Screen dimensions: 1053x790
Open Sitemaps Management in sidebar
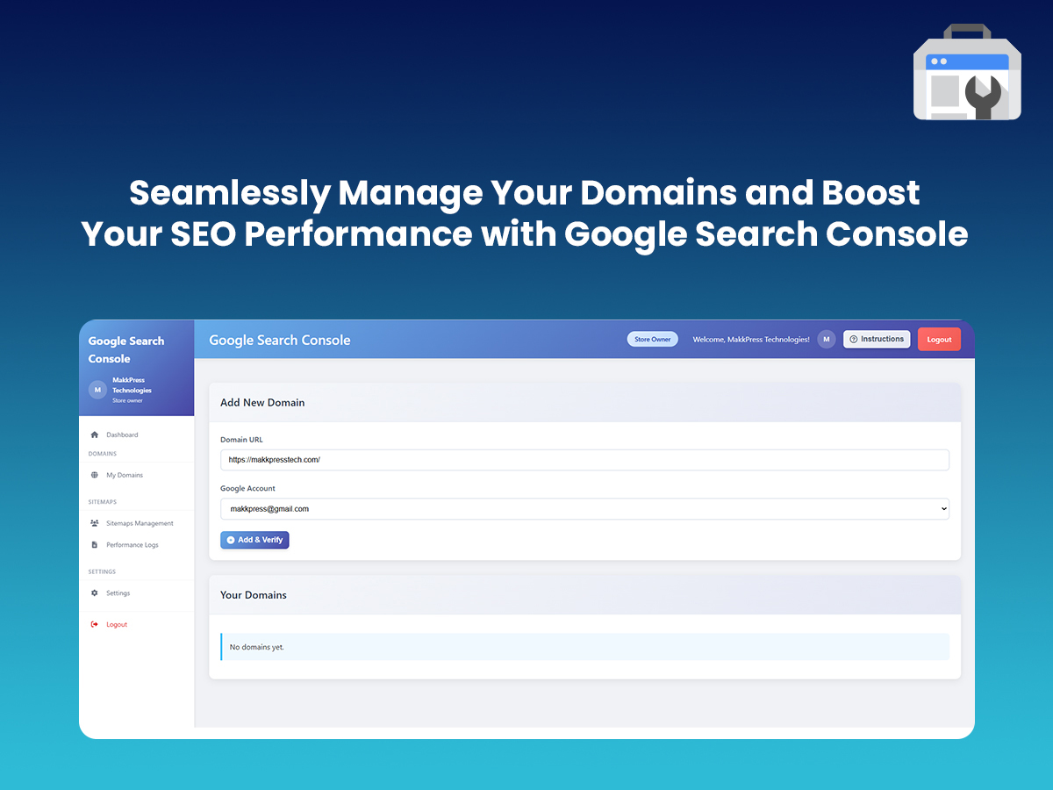[x=140, y=523]
